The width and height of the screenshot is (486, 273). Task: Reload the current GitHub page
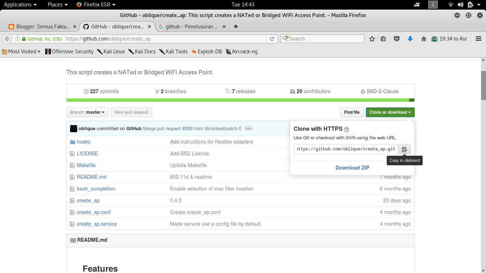(272, 39)
